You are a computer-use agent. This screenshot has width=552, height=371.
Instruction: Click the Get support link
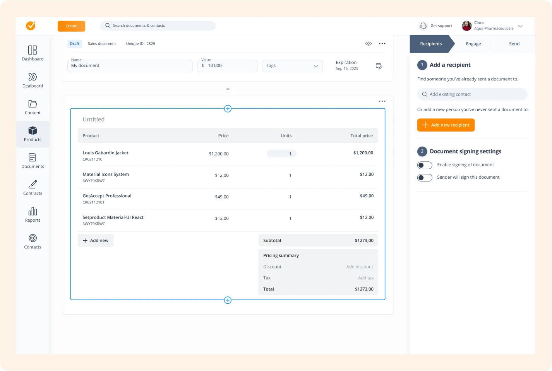[x=441, y=26]
